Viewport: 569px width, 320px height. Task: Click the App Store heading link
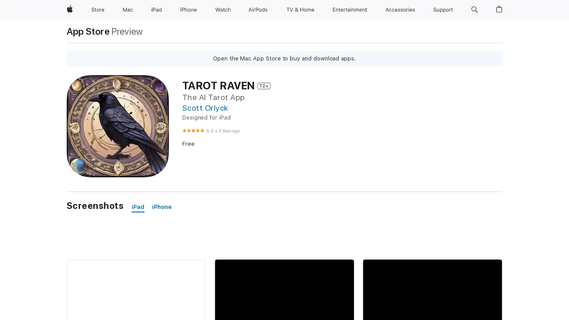(88, 32)
